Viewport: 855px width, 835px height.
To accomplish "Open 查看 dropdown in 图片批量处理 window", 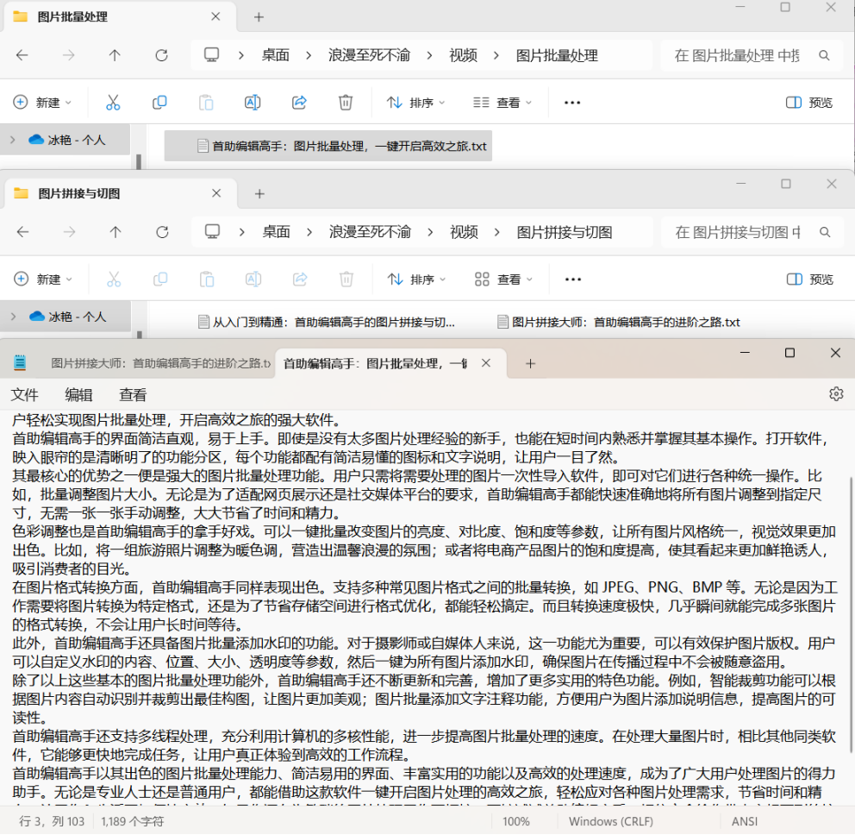I will (x=502, y=103).
